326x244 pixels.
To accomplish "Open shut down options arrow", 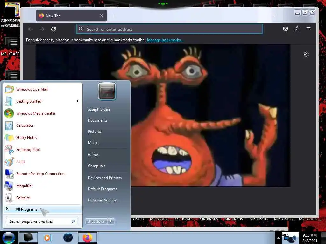I will point(111,221).
